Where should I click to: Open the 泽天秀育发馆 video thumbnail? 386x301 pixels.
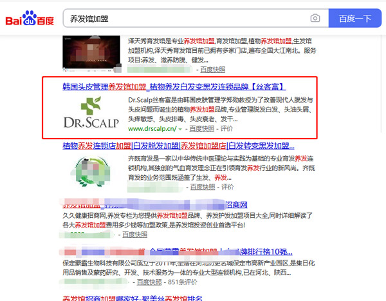pos(92,53)
